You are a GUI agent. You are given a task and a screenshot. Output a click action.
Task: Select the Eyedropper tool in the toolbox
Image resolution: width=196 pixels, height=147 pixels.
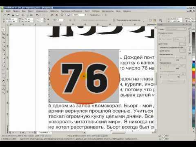tap(3, 80)
